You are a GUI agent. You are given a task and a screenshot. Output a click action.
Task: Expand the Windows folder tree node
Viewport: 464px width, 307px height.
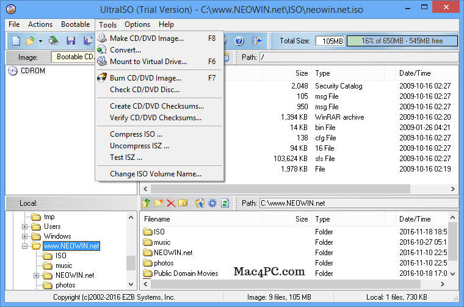(x=25, y=237)
